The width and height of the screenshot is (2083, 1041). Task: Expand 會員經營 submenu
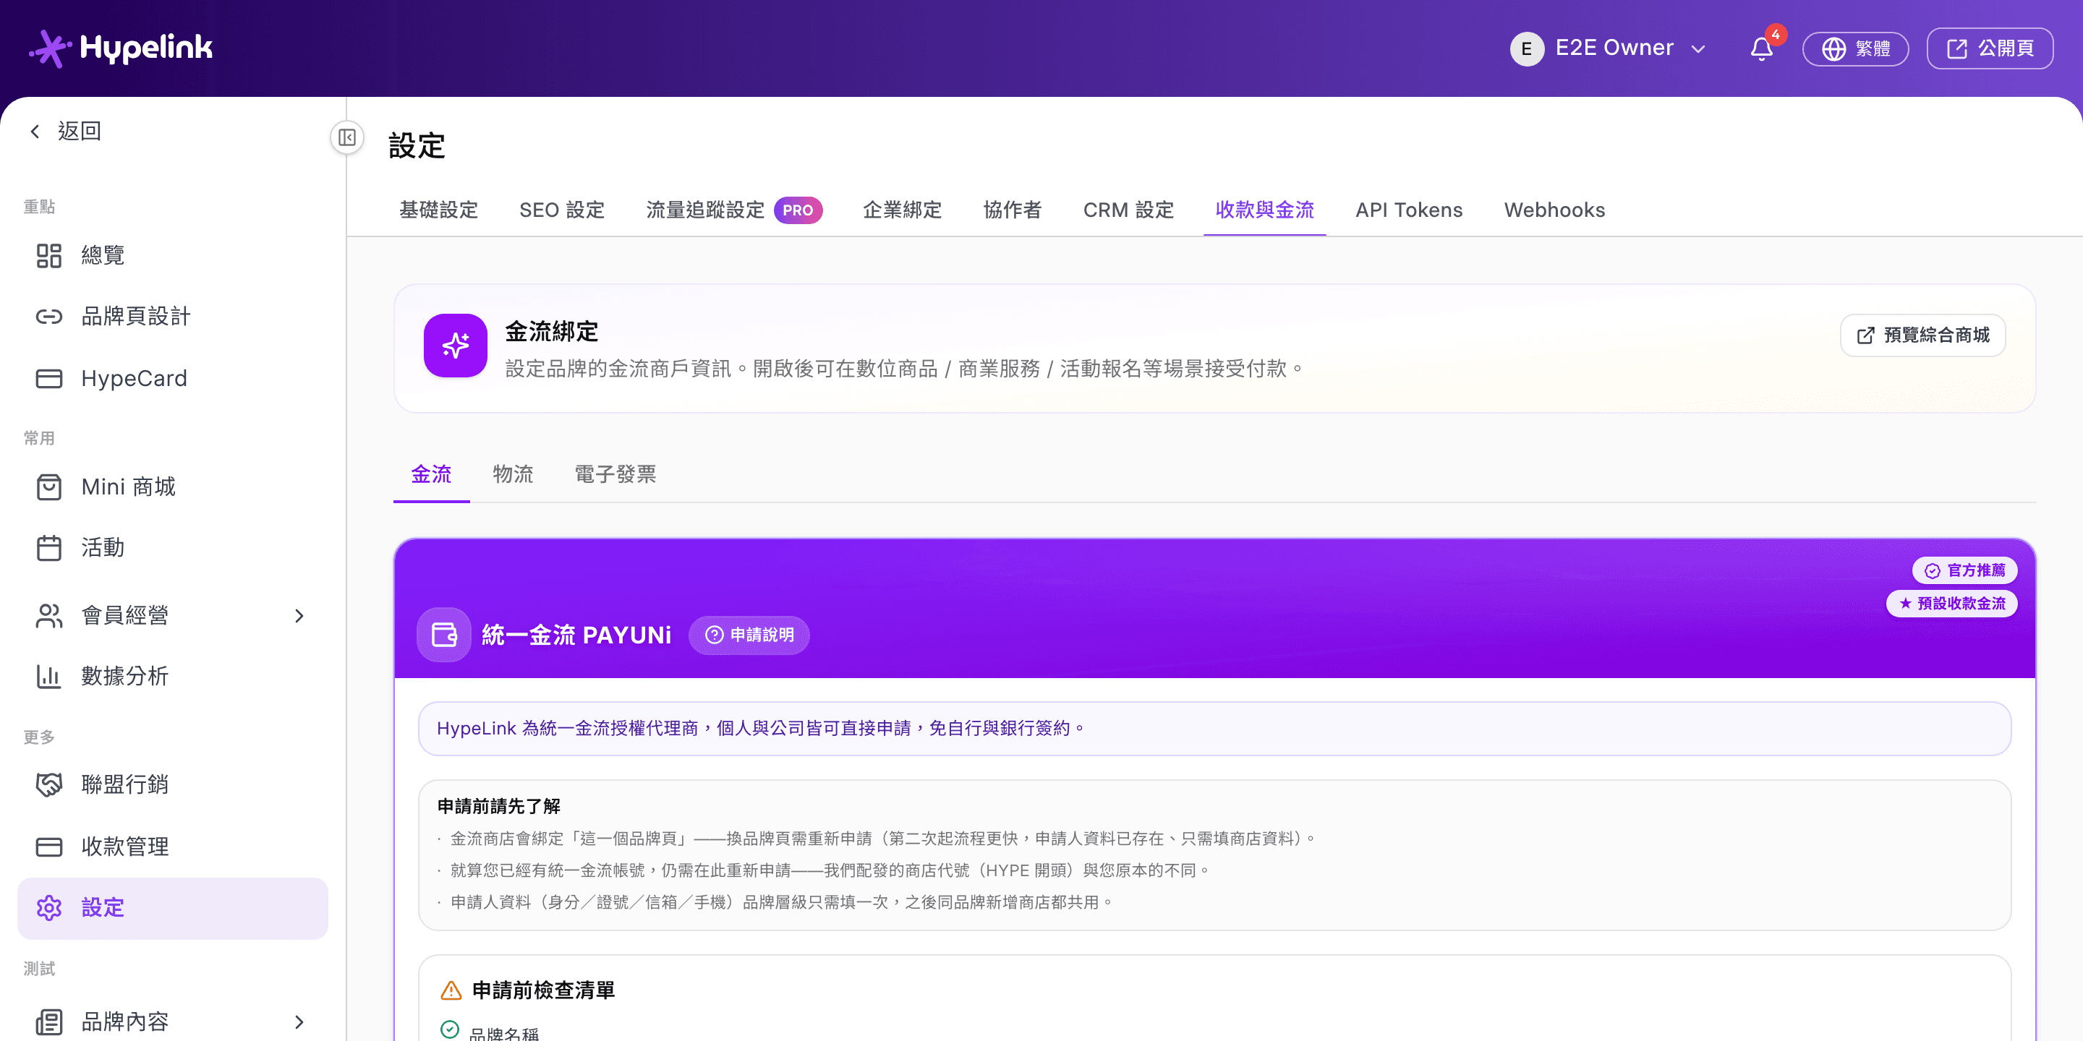299,616
